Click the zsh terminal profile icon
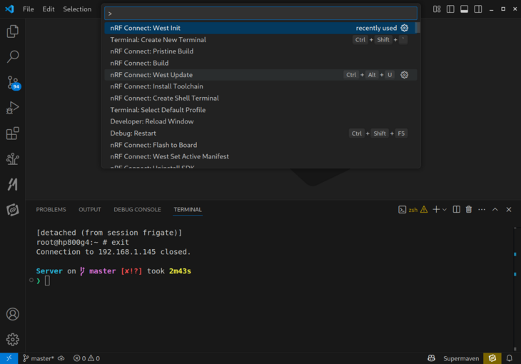The width and height of the screenshot is (521, 364). [x=402, y=209]
